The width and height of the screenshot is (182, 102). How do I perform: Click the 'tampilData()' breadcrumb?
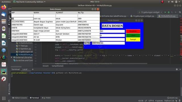(57, 66)
